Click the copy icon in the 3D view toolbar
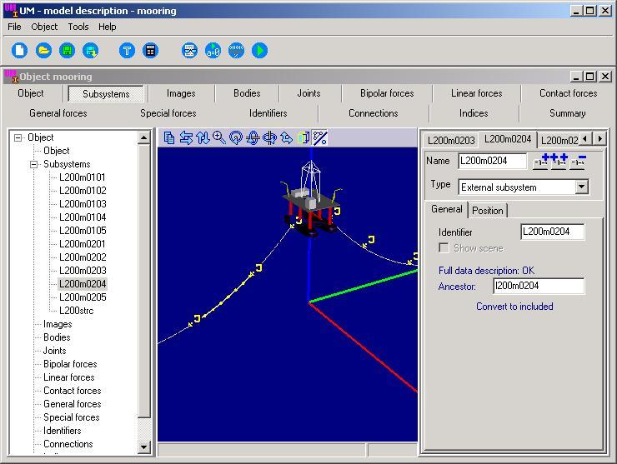This screenshot has height=464, width=617. 169,138
